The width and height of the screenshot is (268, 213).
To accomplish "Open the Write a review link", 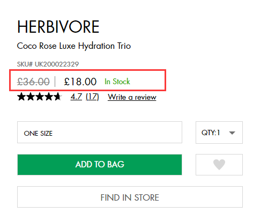I will 132,97.
